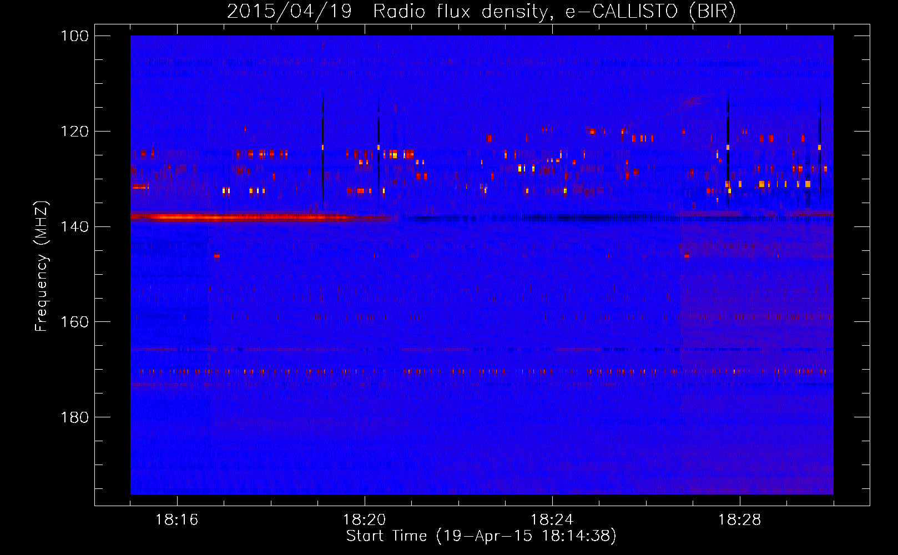Click the 120 frequency tick label
The width and height of the screenshot is (898, 555).
[75, 132]
